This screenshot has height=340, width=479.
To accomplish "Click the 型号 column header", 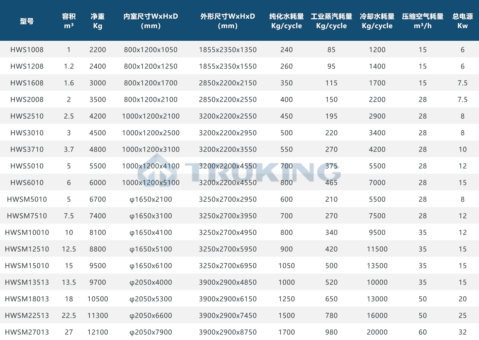I will pos(27,21).
